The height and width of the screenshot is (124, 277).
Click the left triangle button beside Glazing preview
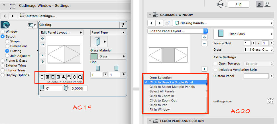tap(42, 55)
